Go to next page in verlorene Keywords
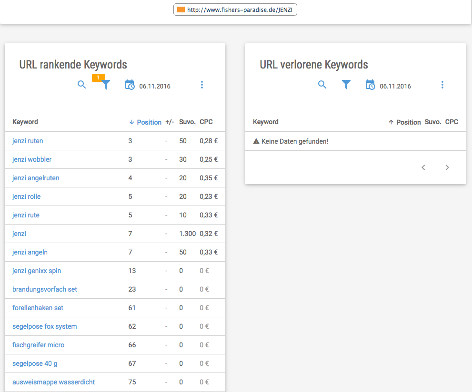Image resolution: width=472 pixels, height=392 pixels. click(x=447, y=167)
